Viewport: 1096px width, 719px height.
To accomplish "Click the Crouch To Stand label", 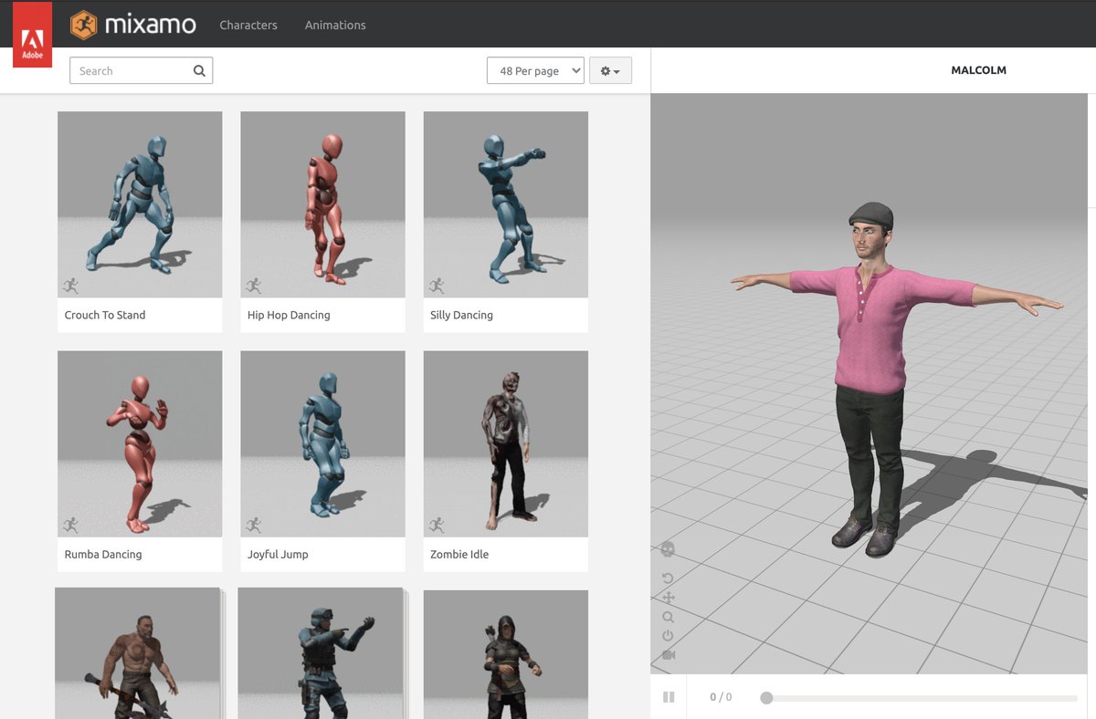I will [x=105, y=315].
